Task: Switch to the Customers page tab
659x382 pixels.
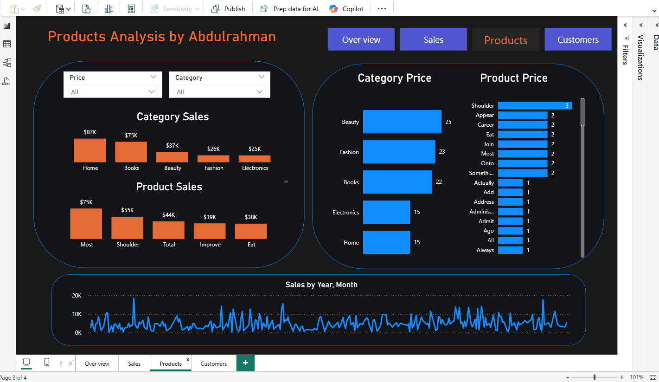Action: pos(214,364)
